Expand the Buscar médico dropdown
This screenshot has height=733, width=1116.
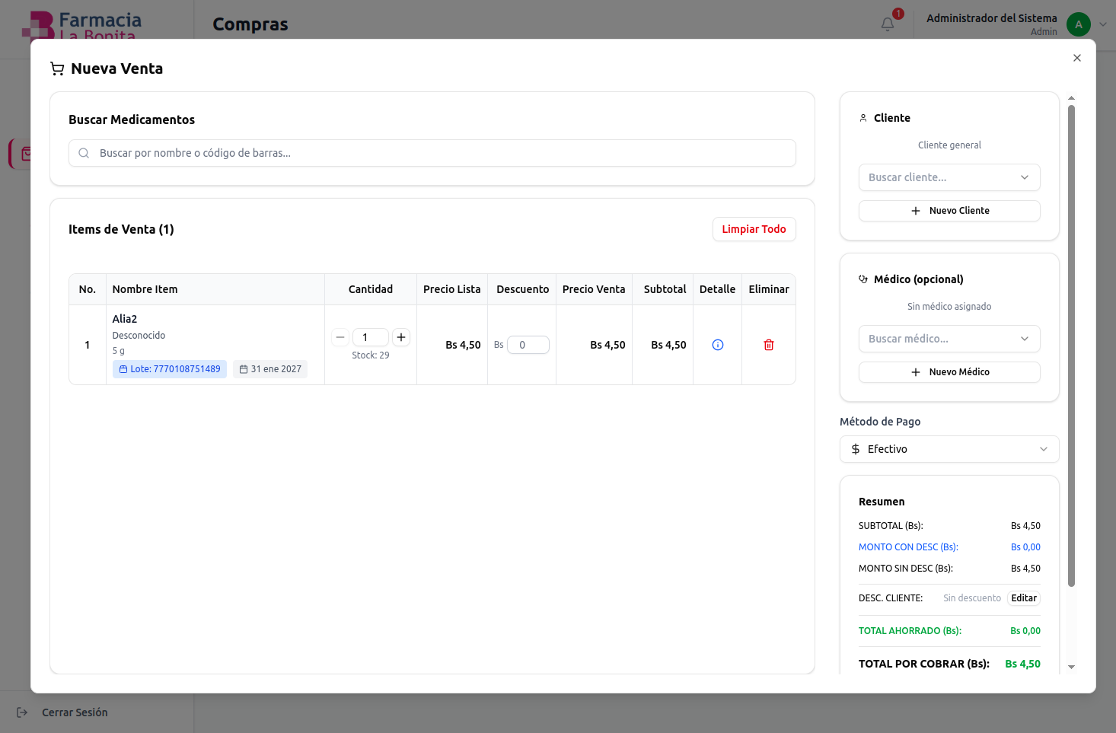pyautogui.click(x=949, y=339)
